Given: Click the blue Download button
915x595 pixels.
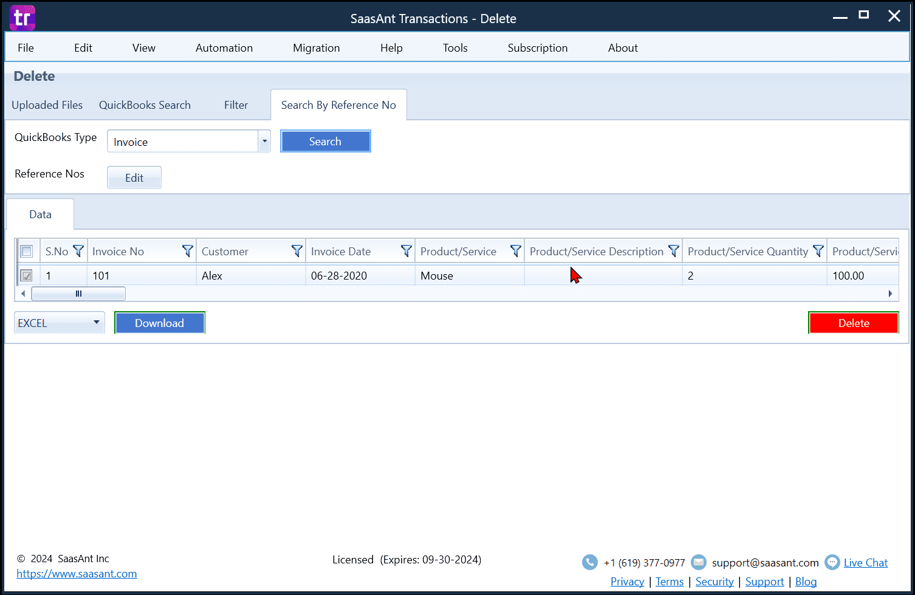Looking at the screenshot, I should coord(159,323).
